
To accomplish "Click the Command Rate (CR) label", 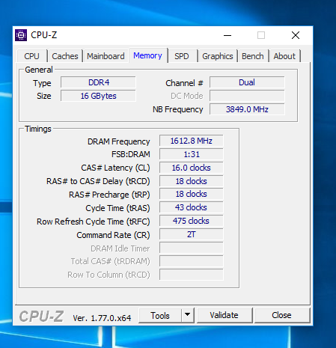I will (113, 235).
